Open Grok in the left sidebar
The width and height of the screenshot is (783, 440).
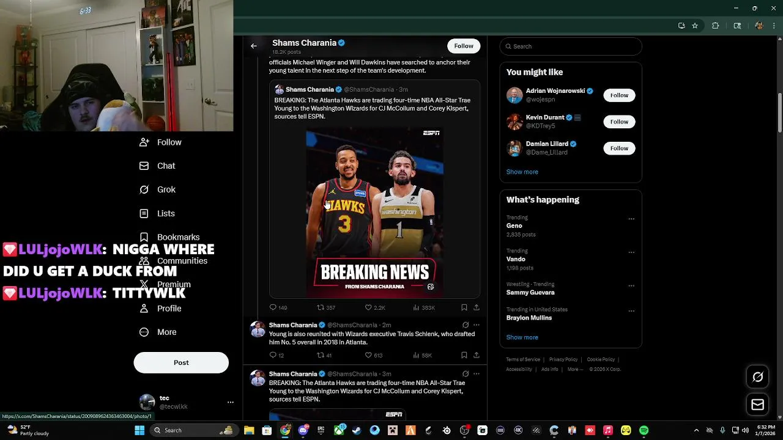[157, 189]
